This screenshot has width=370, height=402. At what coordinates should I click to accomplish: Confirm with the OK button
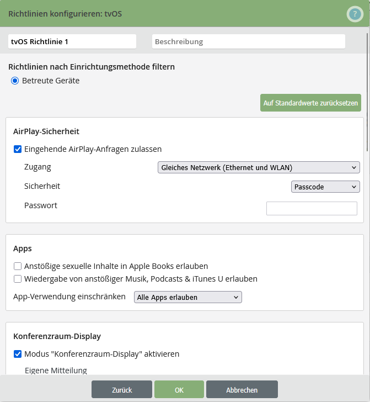pos(179,389)
